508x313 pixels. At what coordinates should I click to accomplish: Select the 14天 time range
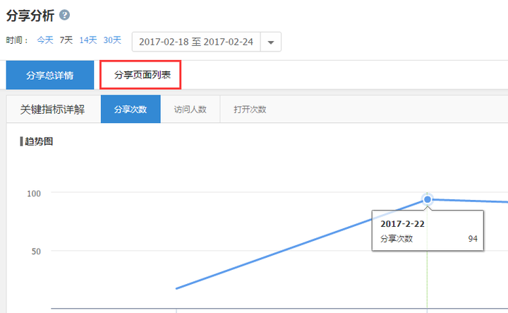88,40
